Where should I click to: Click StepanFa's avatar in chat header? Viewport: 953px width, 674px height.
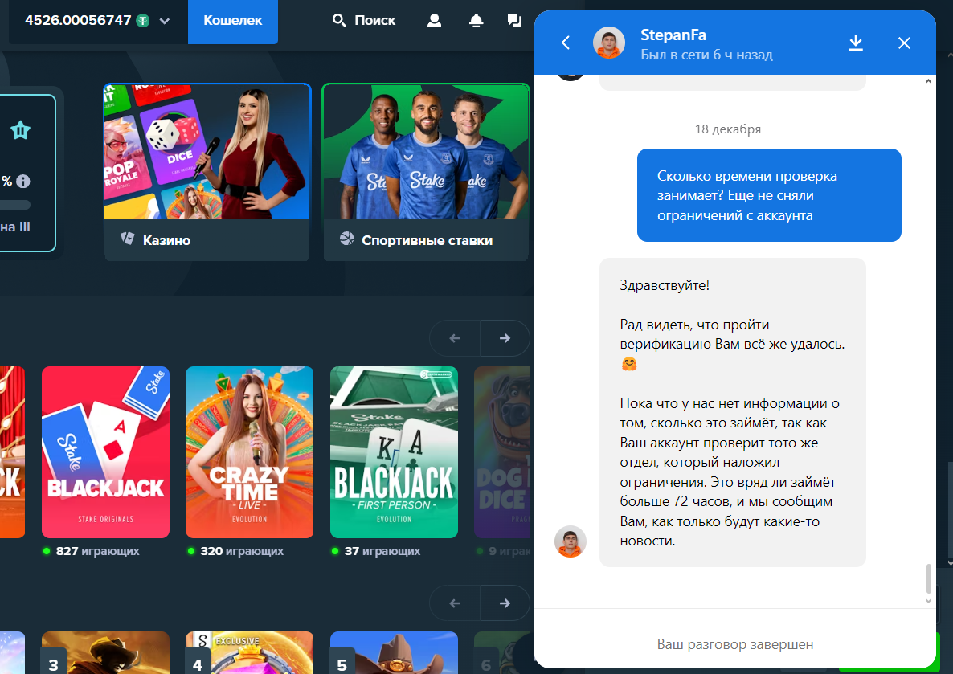[609, 43]
